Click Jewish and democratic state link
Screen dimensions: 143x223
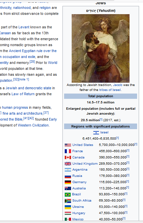click(x=28, y=88)
